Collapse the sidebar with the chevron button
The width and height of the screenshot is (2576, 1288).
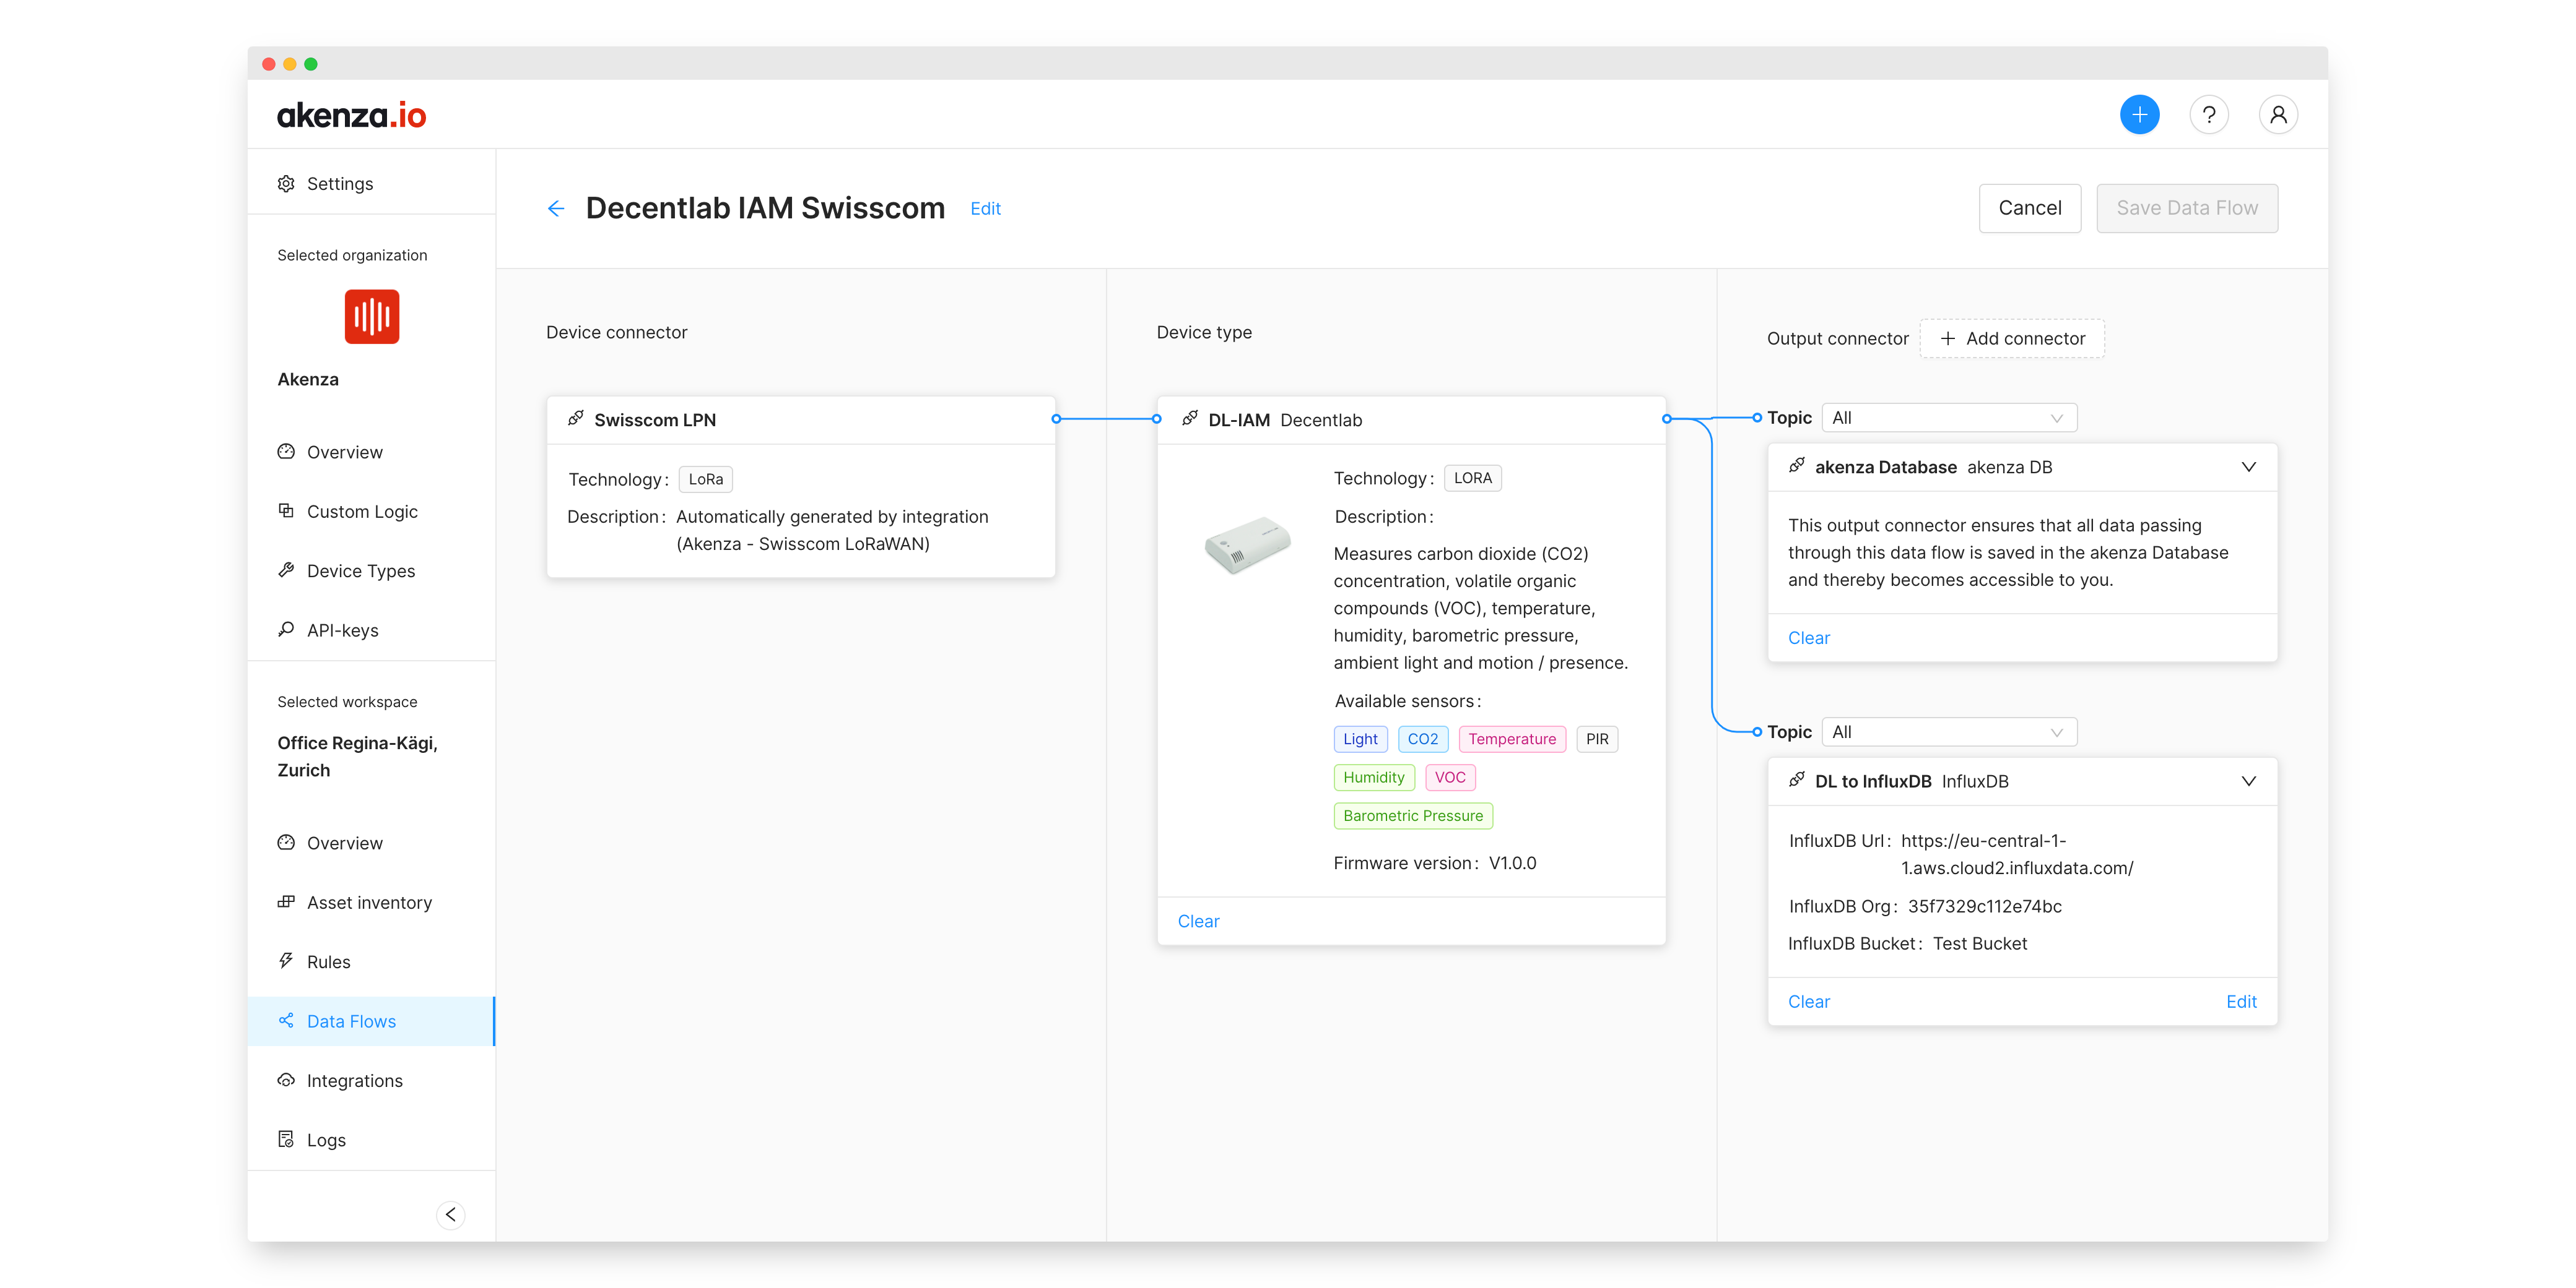tap(451, 1214)
